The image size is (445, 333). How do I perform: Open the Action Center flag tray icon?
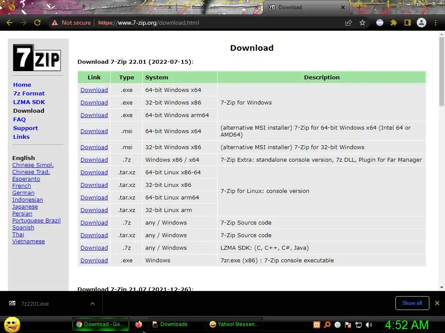pos(348,325)
